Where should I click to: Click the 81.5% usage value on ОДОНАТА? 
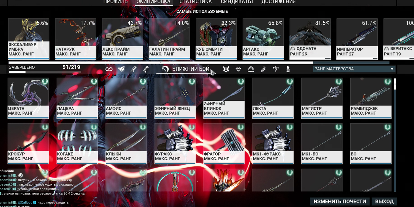click(322, 23)
